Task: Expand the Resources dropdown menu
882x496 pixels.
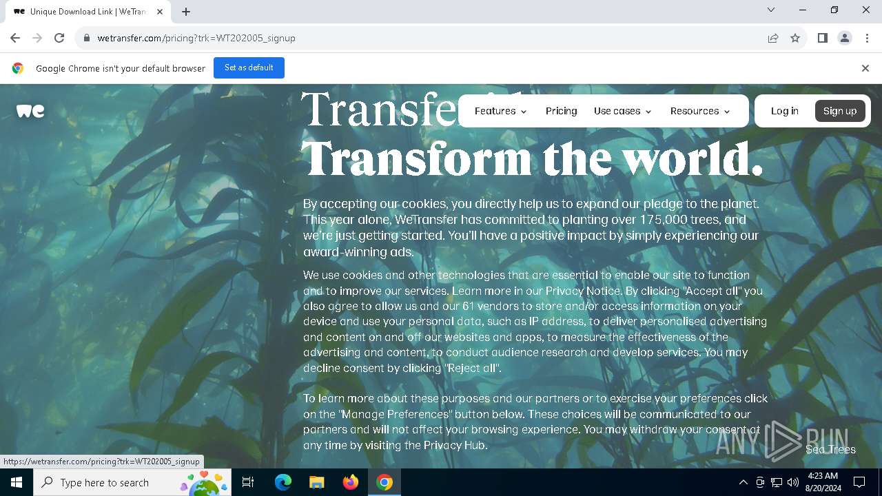Action: (700, 111)
